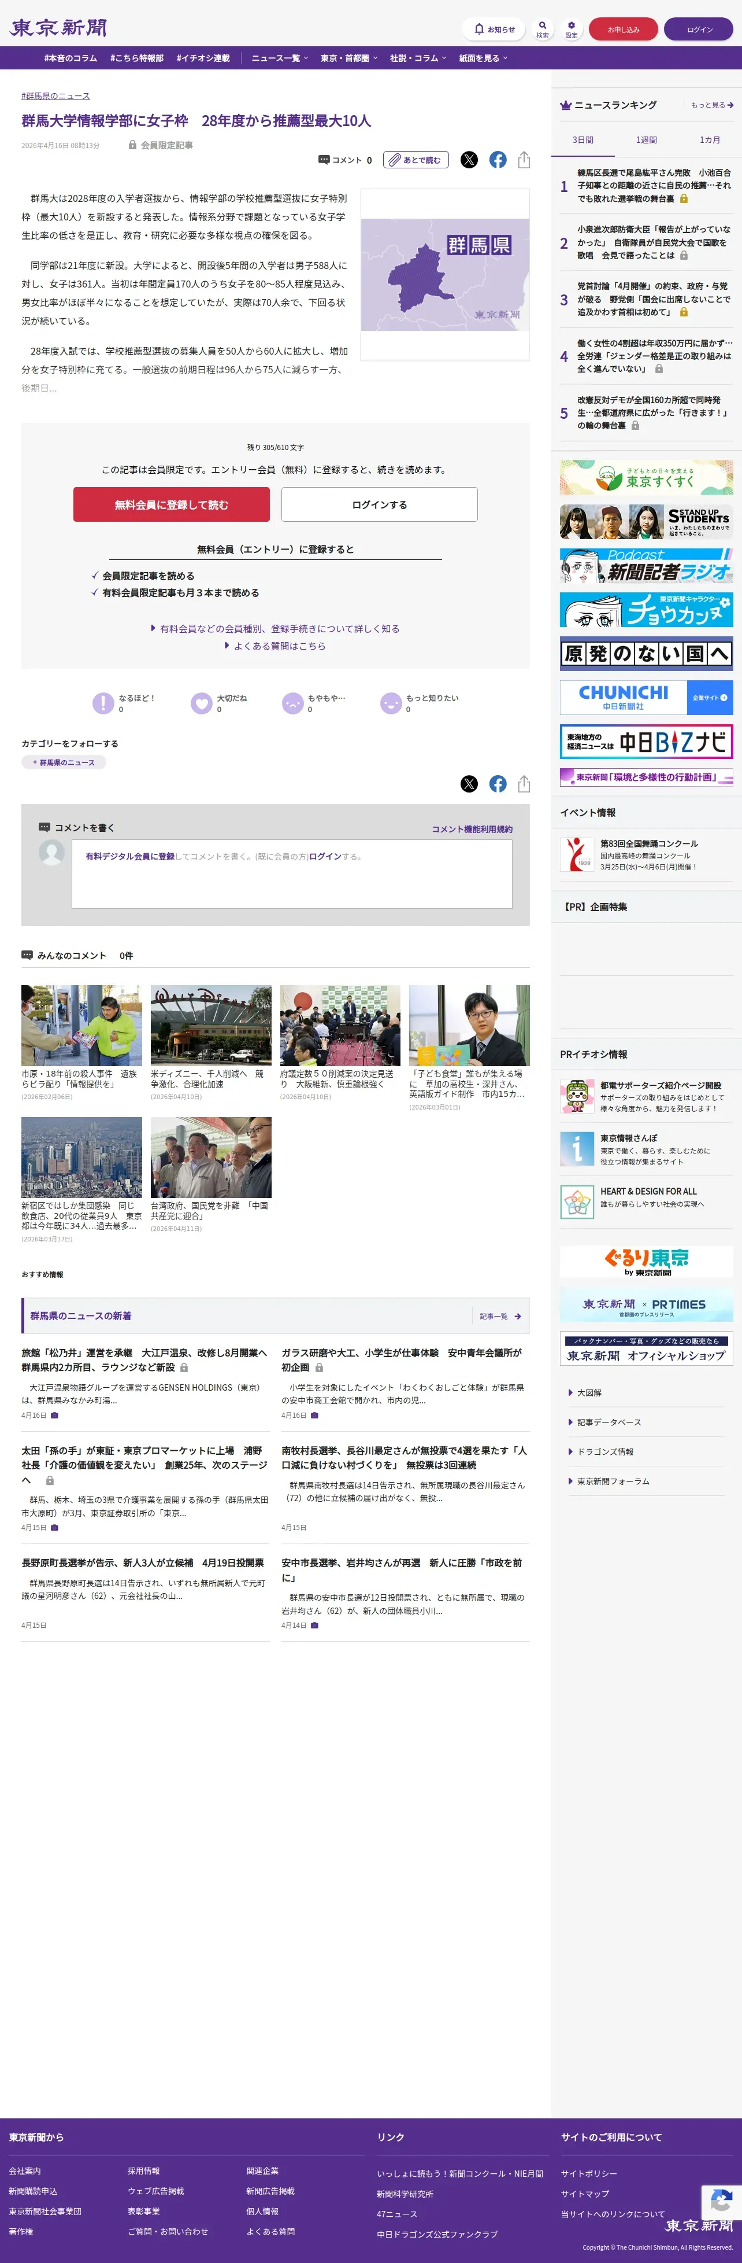
Task: Expand the 東京・首都圏 dropdown menu
Action: click(x=348, y=58)
